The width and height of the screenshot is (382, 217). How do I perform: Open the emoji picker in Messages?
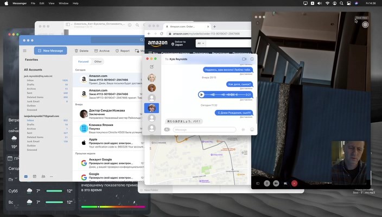[252, 130]
